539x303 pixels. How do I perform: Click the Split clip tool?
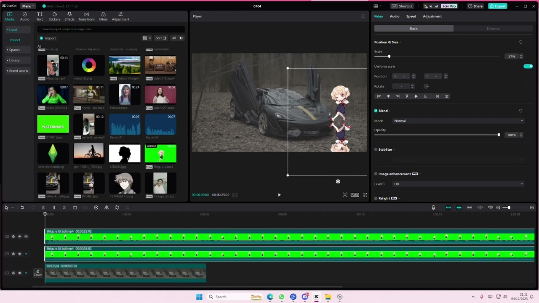pos(43,207)
